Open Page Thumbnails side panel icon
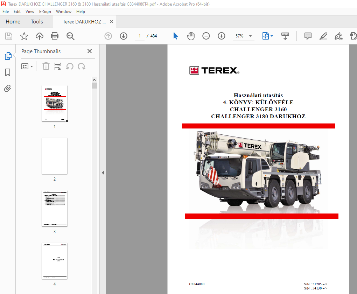The height and width of the screenshot is (294, 357). (8, 56)
